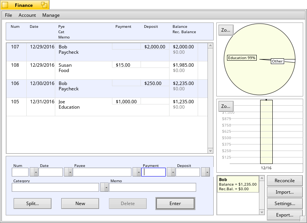307x223 pixels.
Task: Open the Date field dropdown arrow
Action: 68,172
